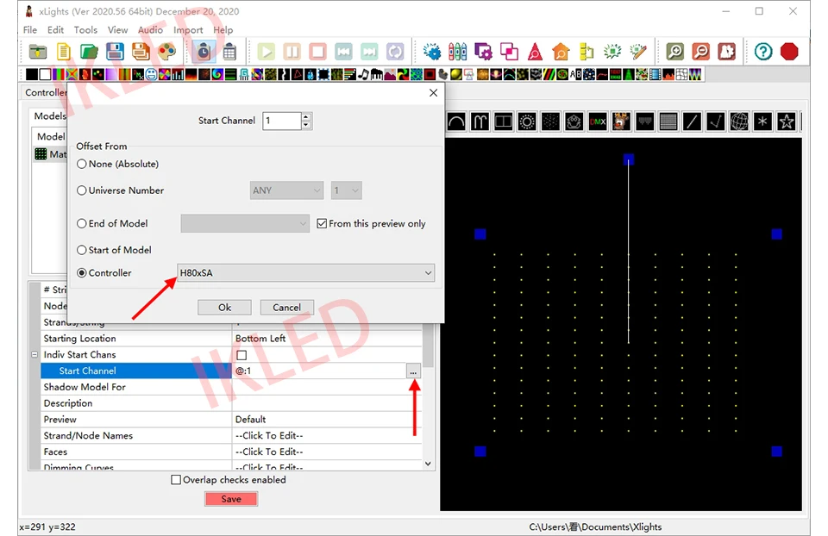
Task: Click the three colored crayons toolbar icon
Action: pyautogui.click(x=457, y=52)
